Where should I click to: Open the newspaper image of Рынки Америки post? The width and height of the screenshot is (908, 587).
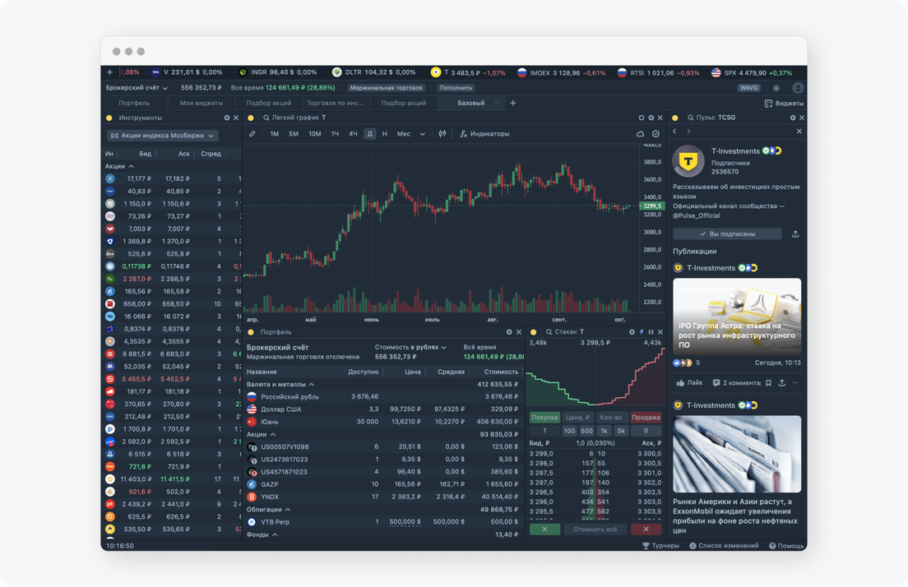point(737,454)
